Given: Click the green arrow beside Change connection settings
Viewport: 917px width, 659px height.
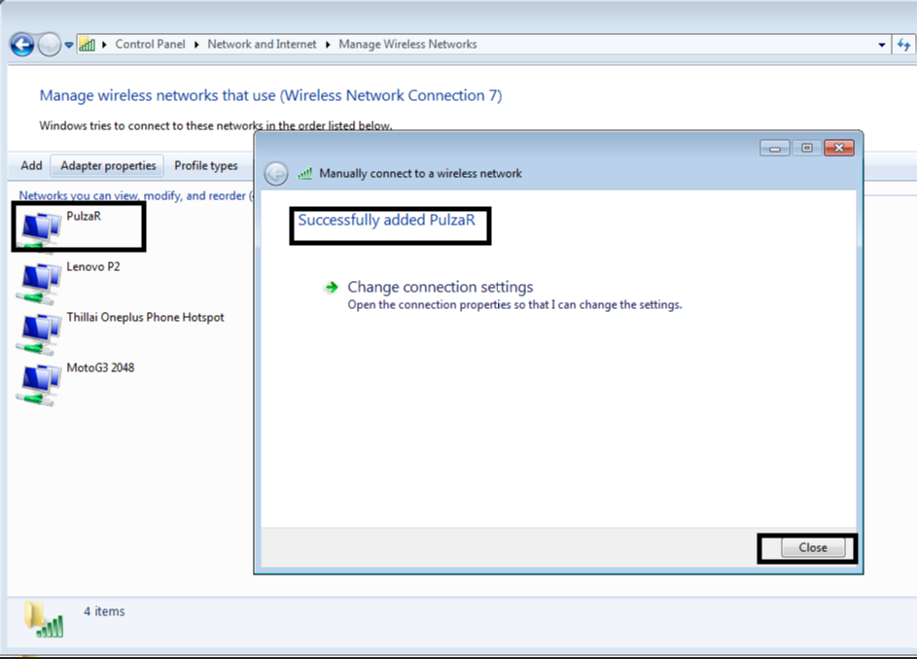Looking at the screenshot, I should (x=333, y=287).
